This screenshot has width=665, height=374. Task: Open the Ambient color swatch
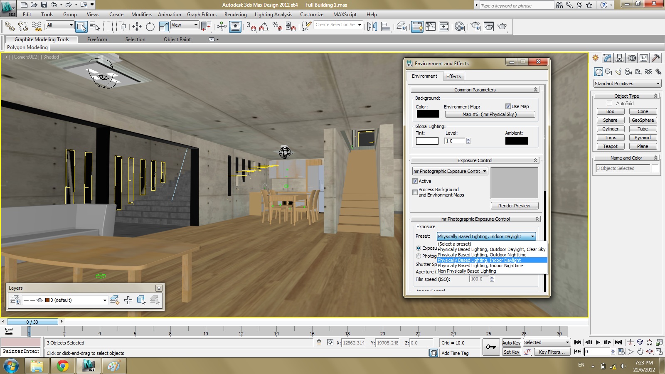click(x=517, y=141)
